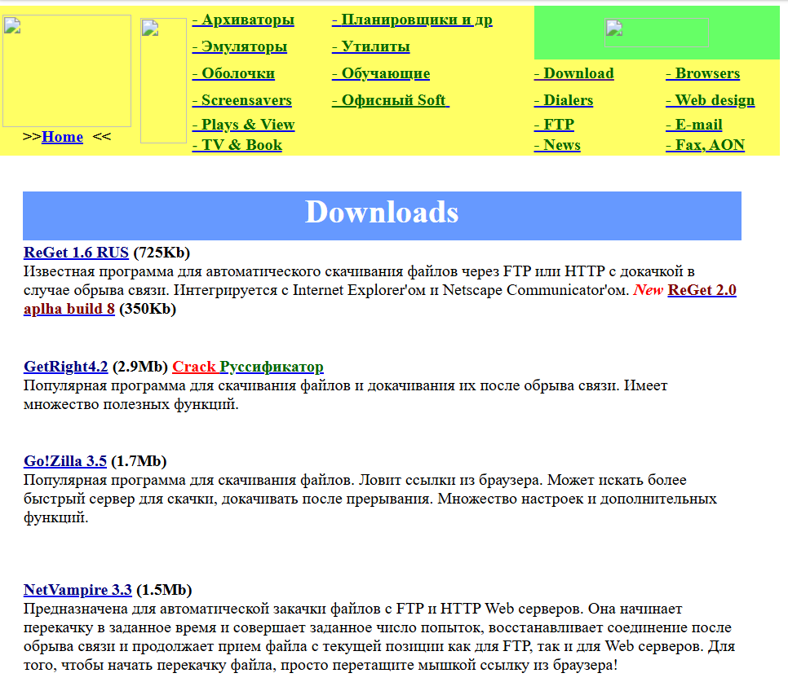
Task: Open the GetRight Crack link
Action: 194,367
